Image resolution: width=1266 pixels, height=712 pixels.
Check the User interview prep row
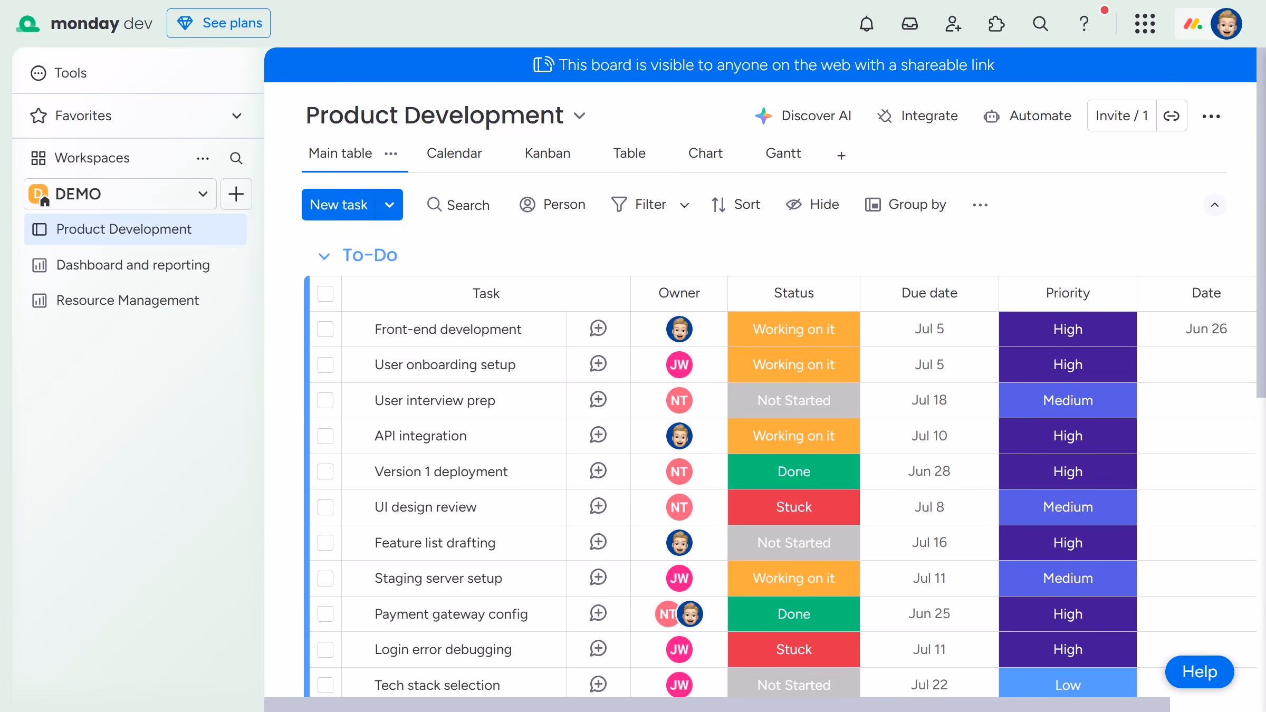point(325,400)
